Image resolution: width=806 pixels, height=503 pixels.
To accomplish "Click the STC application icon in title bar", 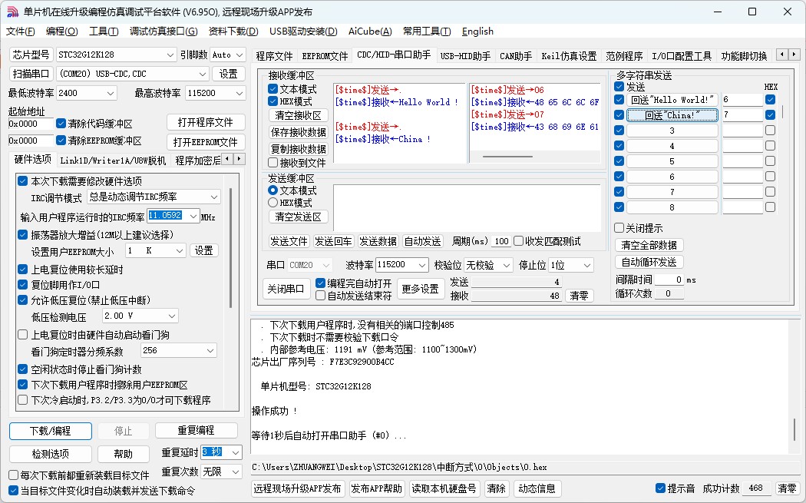I will pos(12,12).
